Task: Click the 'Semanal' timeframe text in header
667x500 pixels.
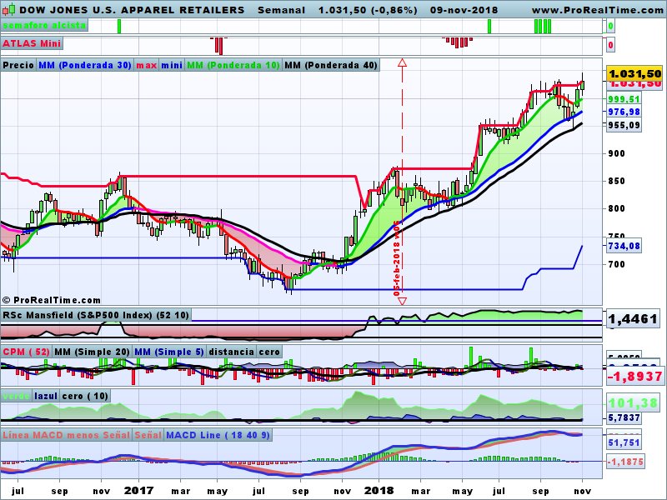Action: coord(281,10)
